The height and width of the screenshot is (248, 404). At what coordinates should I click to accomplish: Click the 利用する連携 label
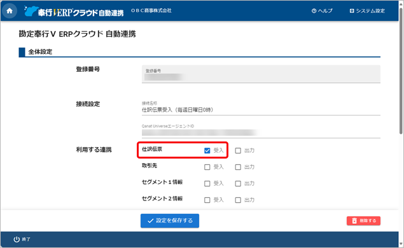point(94,150)
